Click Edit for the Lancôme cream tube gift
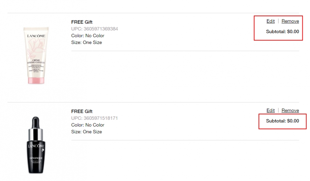The height and width of the screenshot is (181, 310). 270,21
